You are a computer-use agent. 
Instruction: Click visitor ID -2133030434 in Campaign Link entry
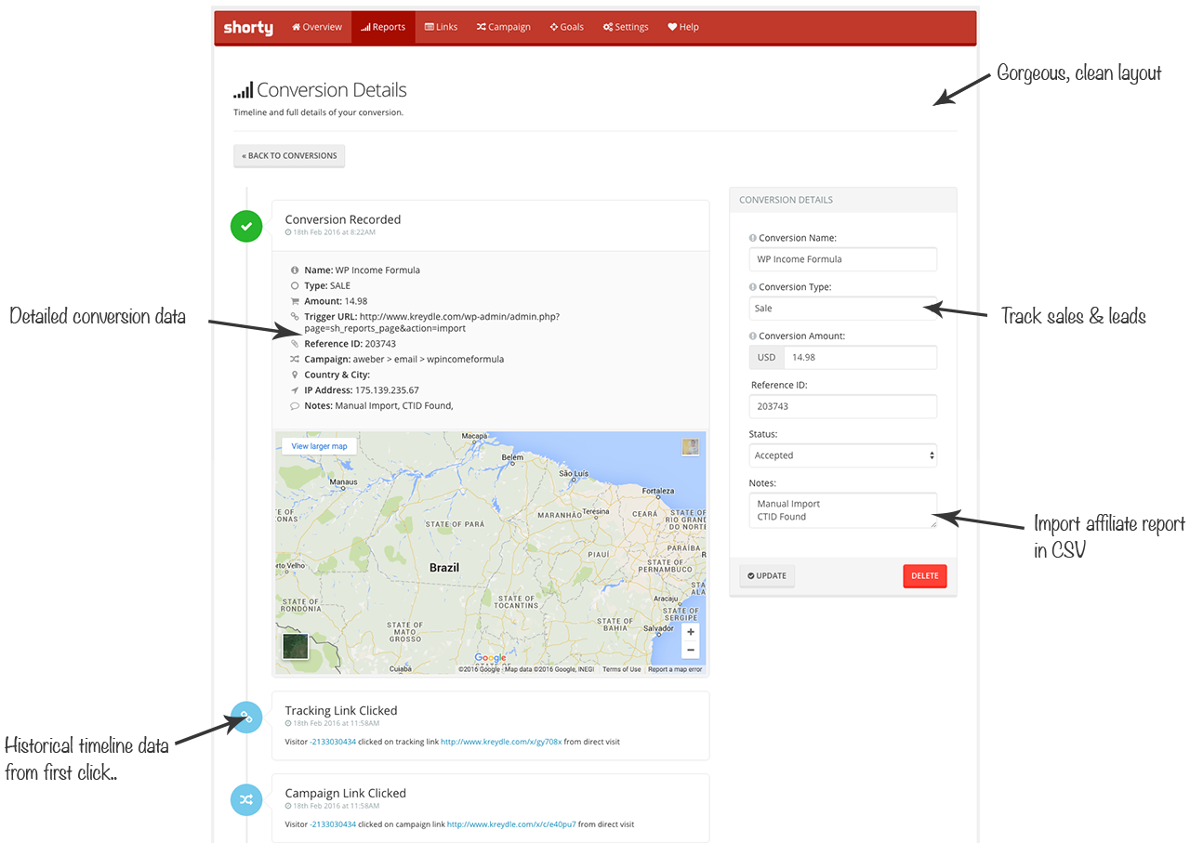(x=333, y=824)
